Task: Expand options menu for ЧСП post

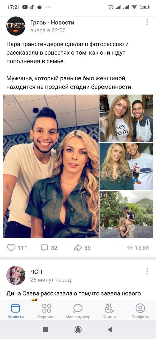Action: pyautogui.click(x=147, y=271)
